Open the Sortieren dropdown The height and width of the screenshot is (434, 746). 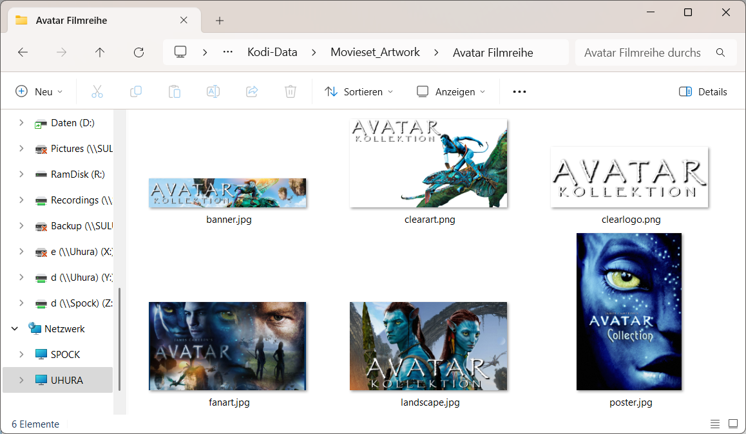point(359,91)
